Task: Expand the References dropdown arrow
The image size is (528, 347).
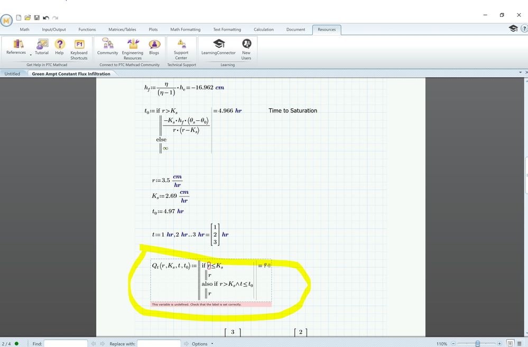Action: [x=31, y=55]
